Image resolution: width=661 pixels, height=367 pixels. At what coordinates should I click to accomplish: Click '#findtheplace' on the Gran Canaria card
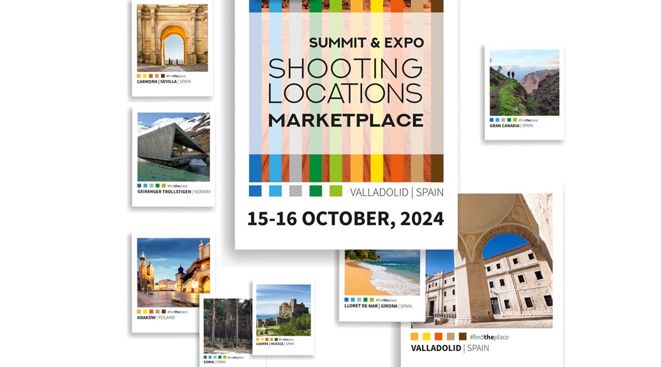tap(528, 120)
